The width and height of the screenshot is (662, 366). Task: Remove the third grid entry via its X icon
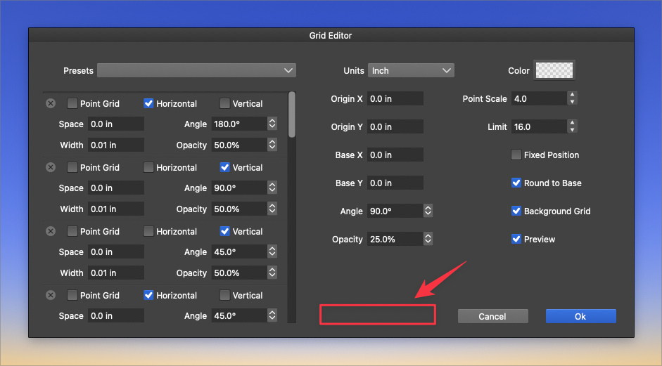coord(51,231)
